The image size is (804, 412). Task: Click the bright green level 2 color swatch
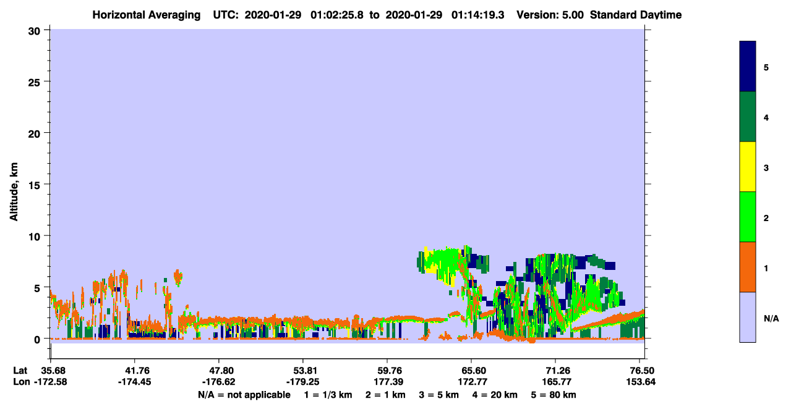click(748, 217)
